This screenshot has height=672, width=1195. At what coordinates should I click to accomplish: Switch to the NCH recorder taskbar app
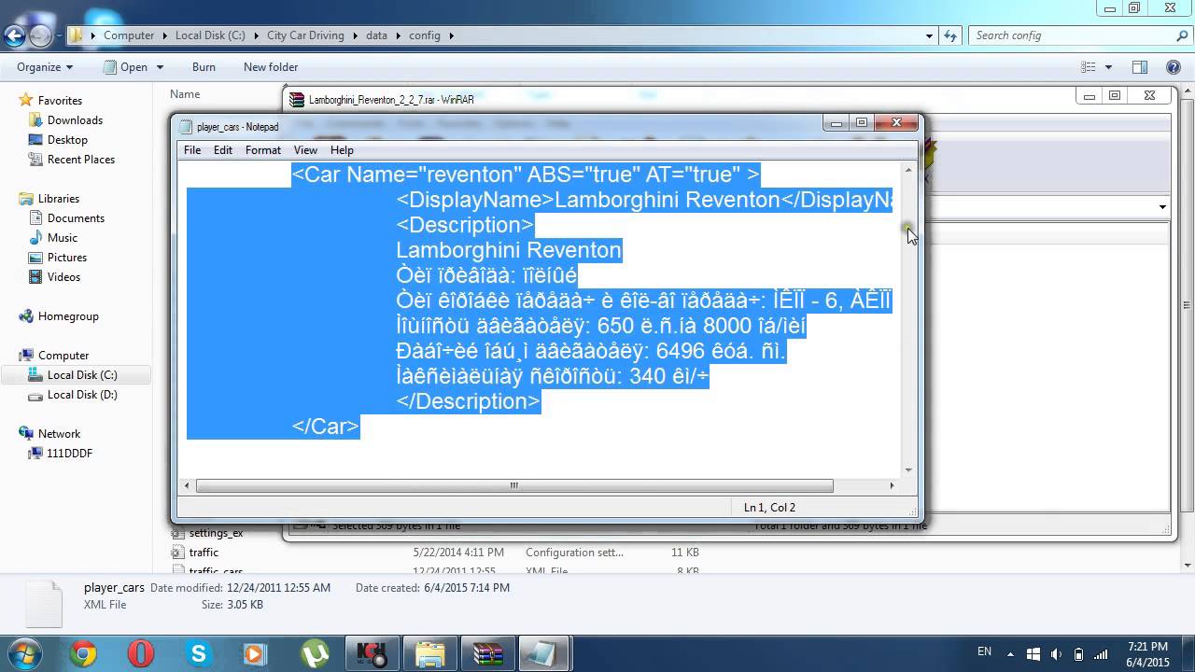point(372,654)
